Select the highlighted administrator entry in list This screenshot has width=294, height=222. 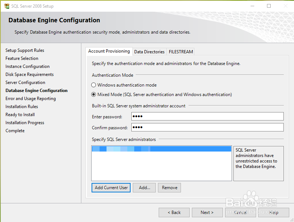coord(162,149)
